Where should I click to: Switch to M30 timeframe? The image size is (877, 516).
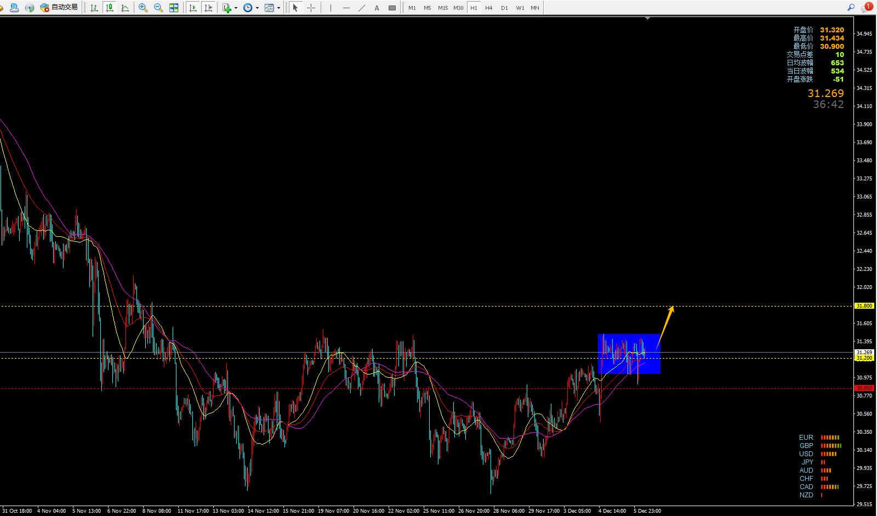pyautogui.click(x=458, y=8)
